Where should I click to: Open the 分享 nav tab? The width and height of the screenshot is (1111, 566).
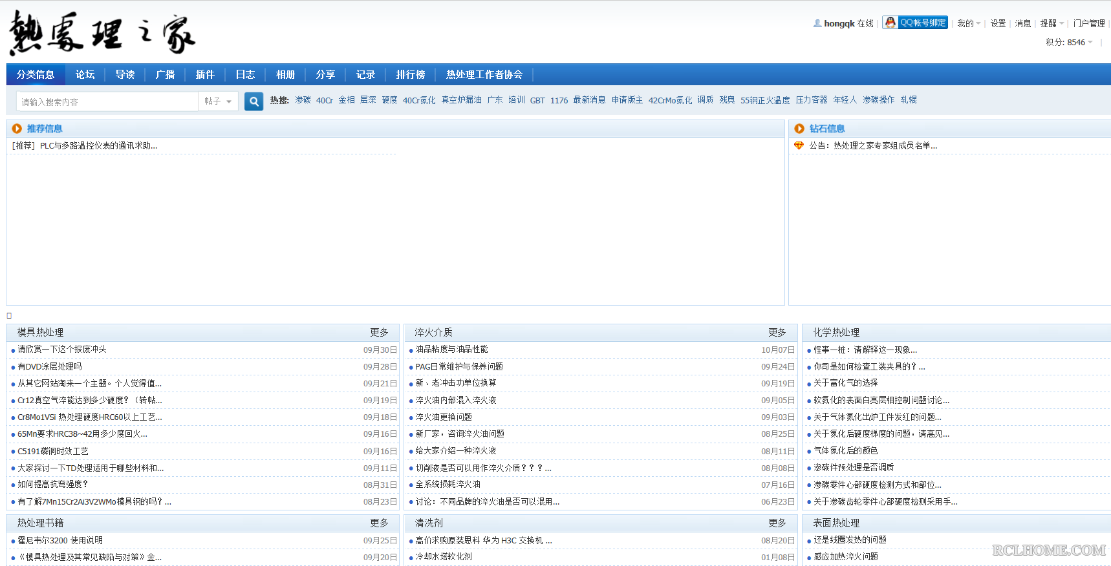coord(325,74)
